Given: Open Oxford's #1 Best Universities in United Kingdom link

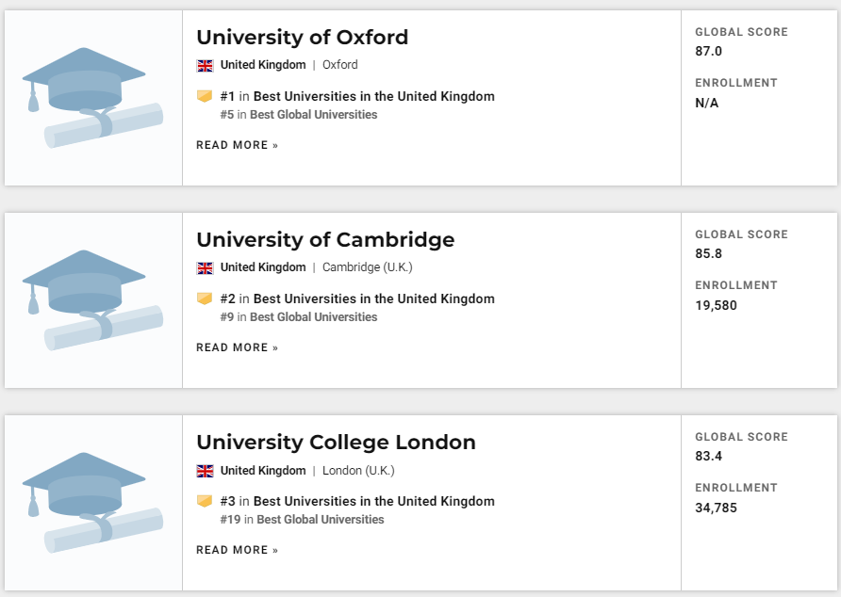Looking at the screenshot, I should pos(373,96).
